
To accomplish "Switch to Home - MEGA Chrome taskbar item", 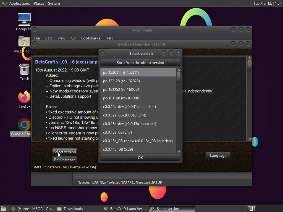I will pos(33,209).
